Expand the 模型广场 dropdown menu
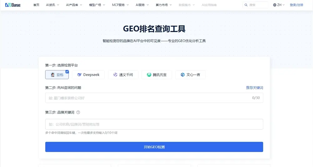The width and height of the screenshot is (313, 167). coord(97,5)
